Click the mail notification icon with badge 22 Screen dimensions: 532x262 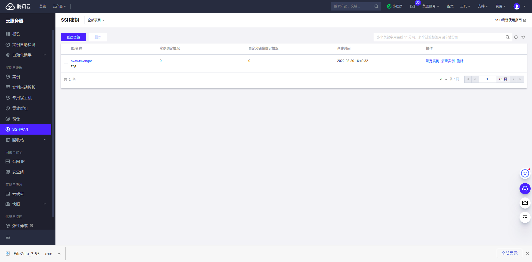click(413, 6)
